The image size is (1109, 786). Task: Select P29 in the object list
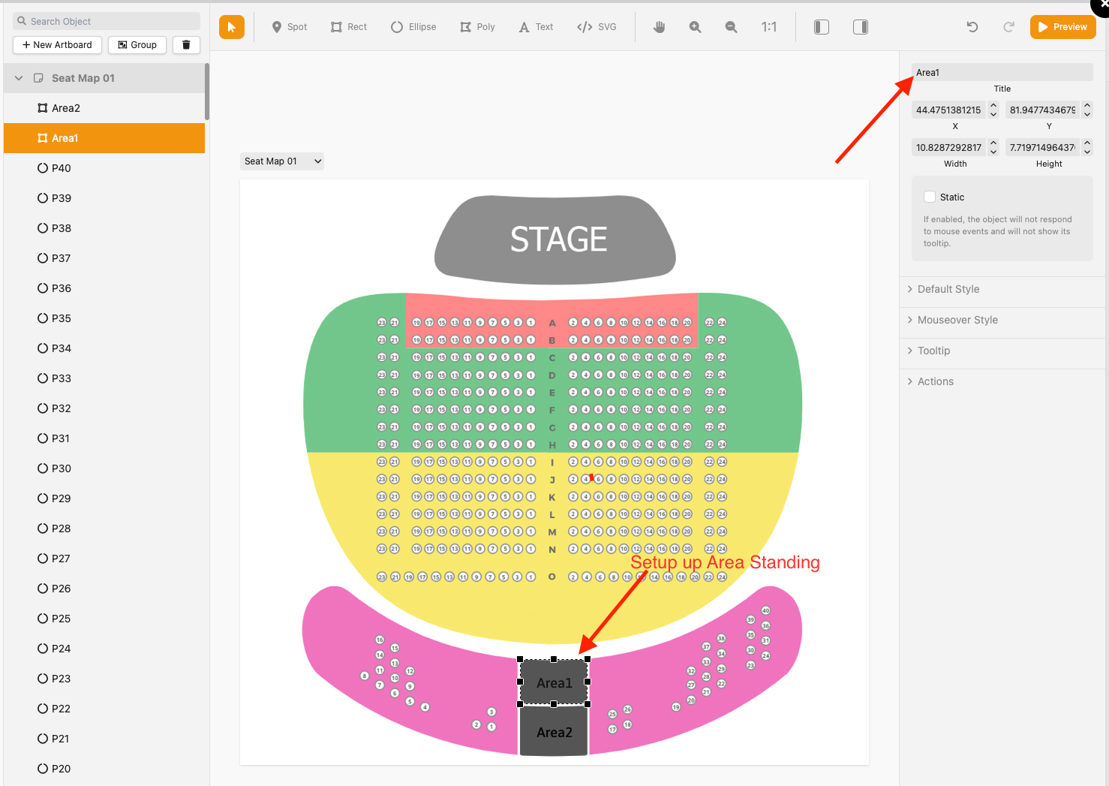104,498
